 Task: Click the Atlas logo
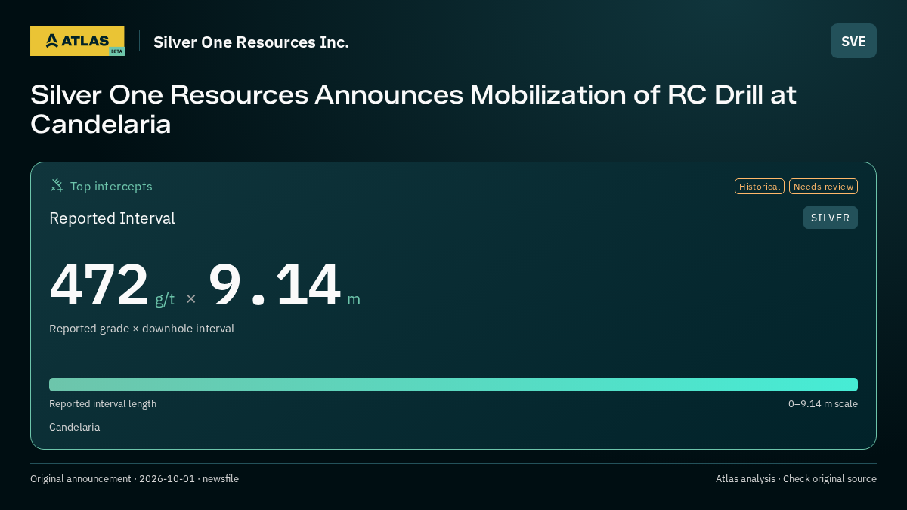[77, 41]
